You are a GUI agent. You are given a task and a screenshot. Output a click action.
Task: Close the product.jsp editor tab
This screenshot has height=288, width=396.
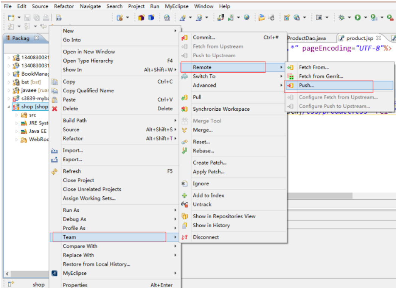click(378, 38)
